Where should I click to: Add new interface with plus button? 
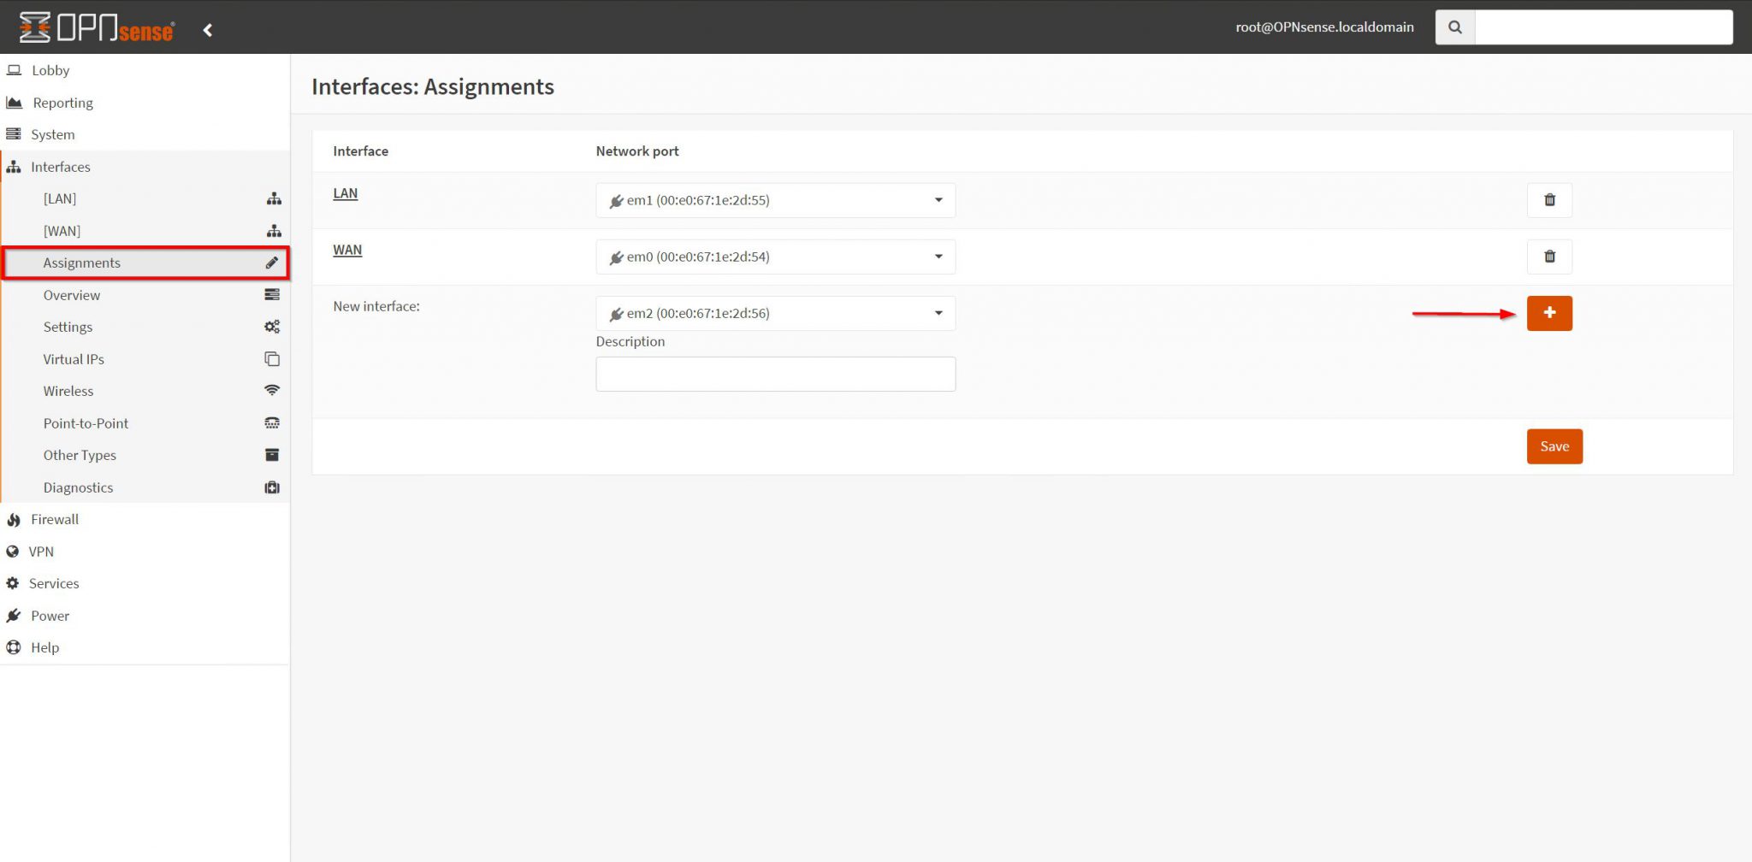click(x=1549, y=313)
